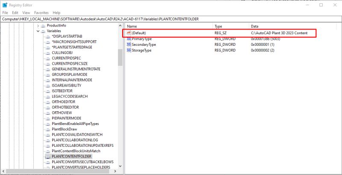Click the *MACROINSIGHTSSUPPORT key folder icon
The width and height of the screenshot is (342, 175).
(48, 42)
